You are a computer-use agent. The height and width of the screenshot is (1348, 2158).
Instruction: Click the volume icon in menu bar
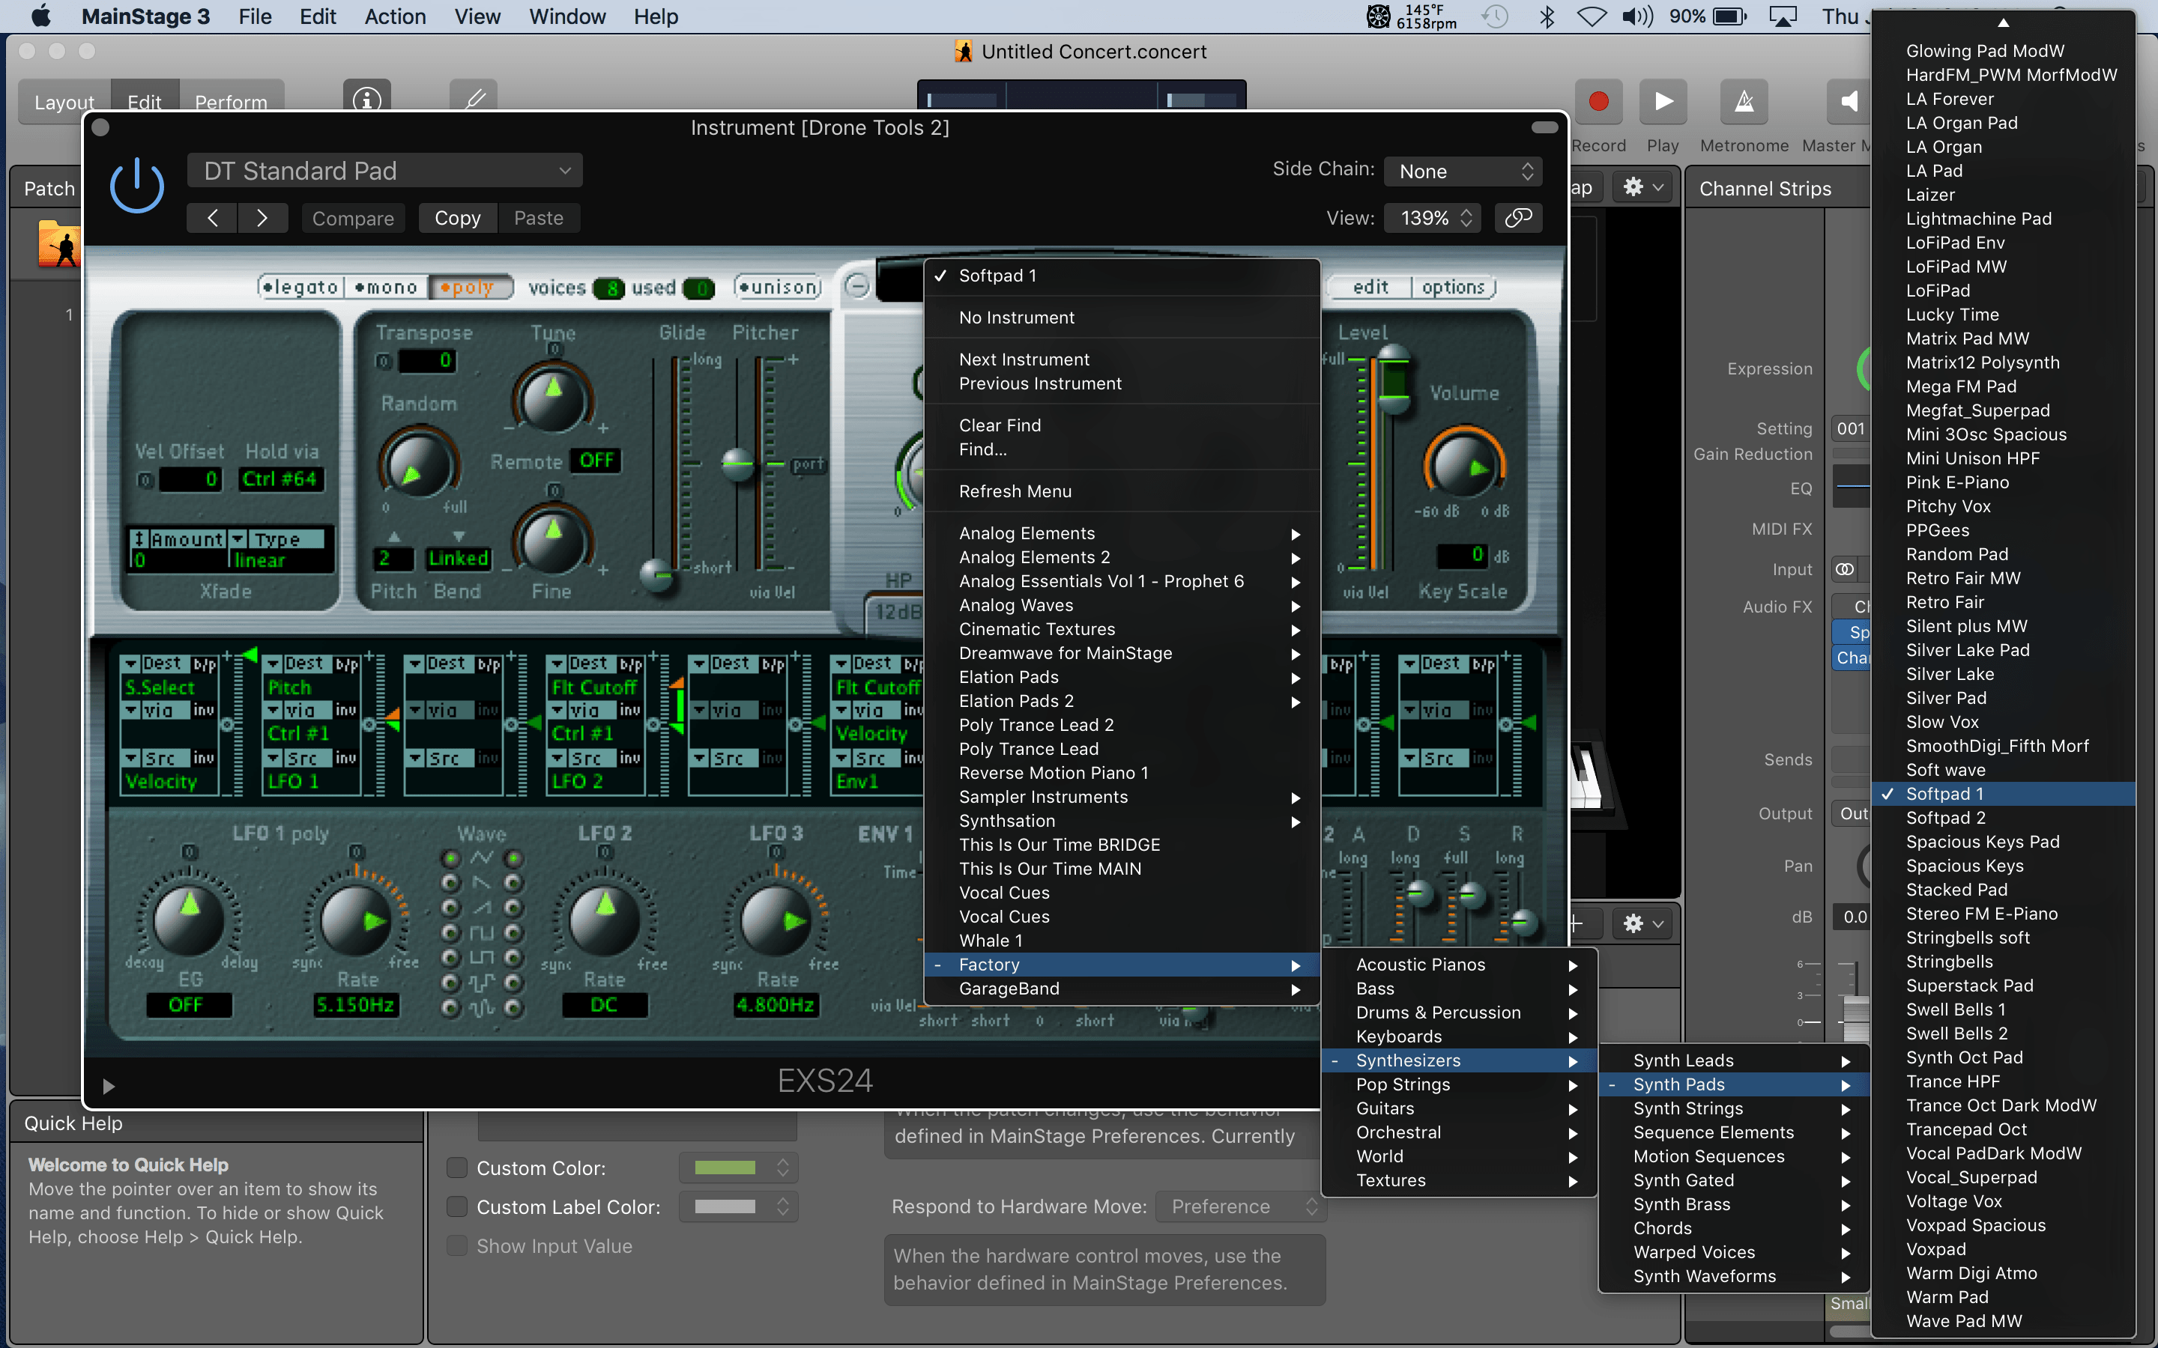click(x=1637, y=16)
